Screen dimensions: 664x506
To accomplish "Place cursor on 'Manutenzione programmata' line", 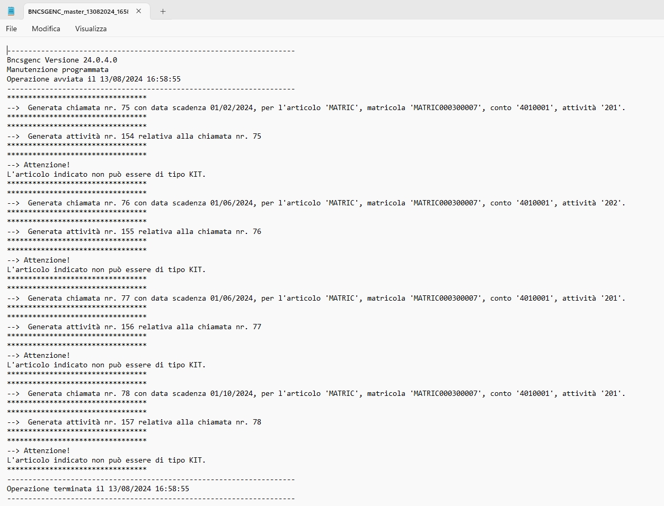I will coord(58,69).
